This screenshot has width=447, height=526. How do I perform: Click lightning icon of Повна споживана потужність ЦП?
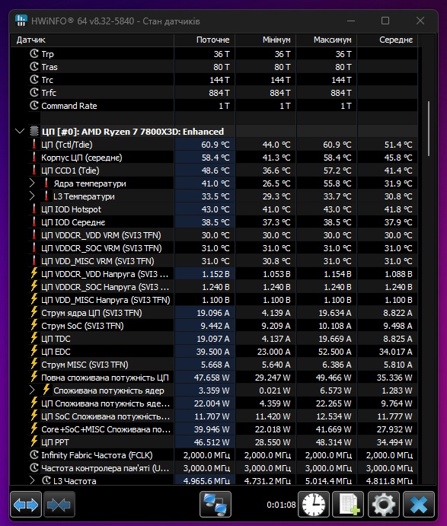(34, 377)
